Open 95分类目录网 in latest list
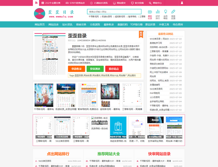218x167 pixels. [156, 39]
